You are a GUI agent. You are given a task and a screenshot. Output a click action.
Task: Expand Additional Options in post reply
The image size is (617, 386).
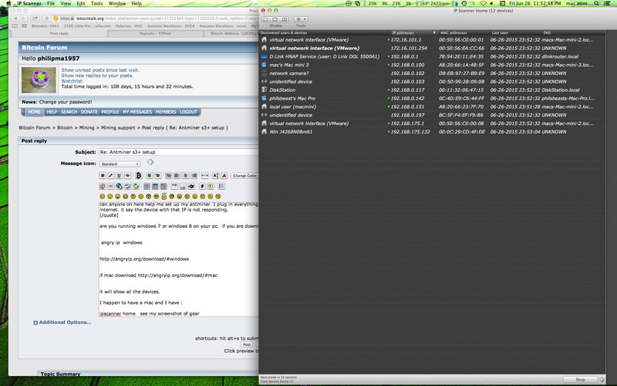(62, 322)
